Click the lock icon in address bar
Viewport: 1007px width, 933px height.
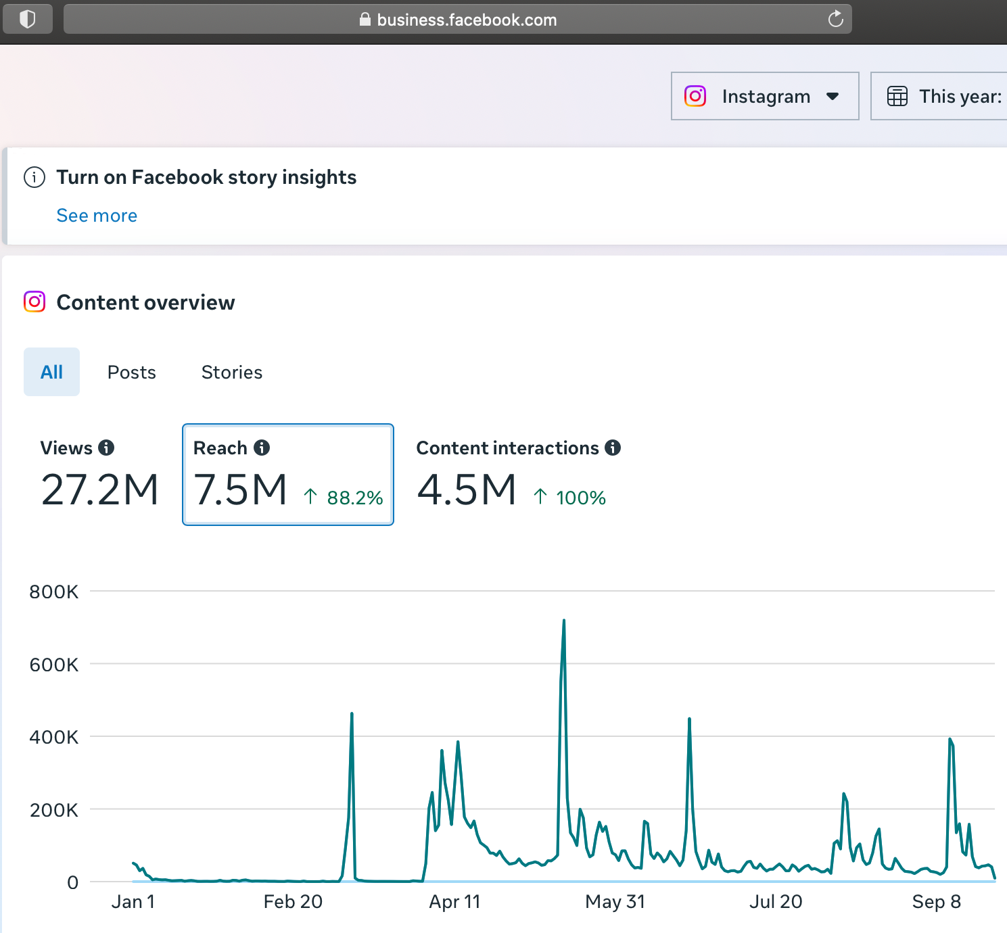click(365, 20)
